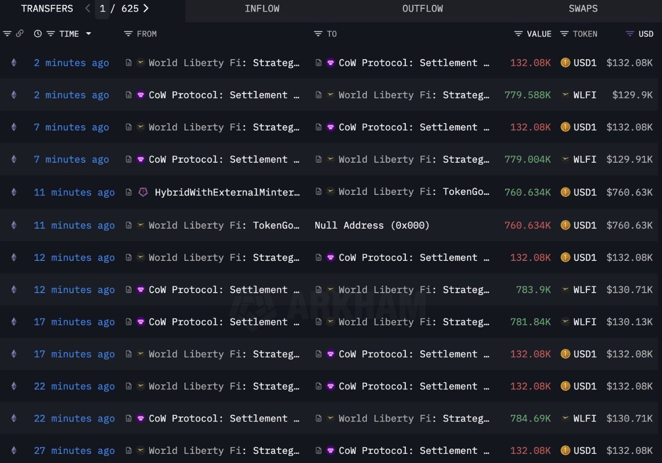662x463 pixels.
Task: Open the TO column filter
Action: click(x=318, y=34)
